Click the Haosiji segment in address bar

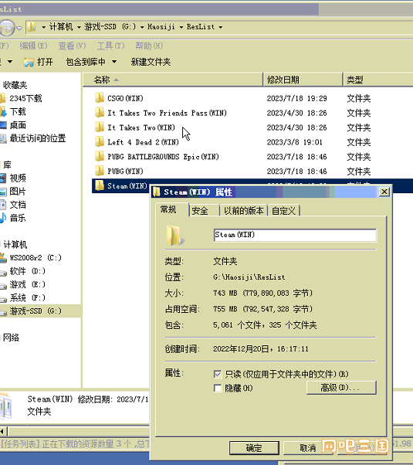(x=161, y=27)
